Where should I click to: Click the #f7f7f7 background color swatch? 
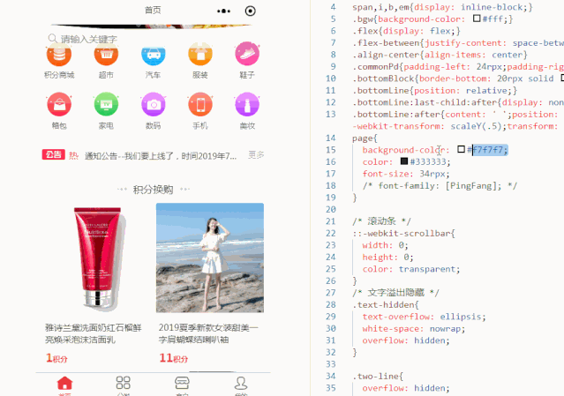[461, 149]
